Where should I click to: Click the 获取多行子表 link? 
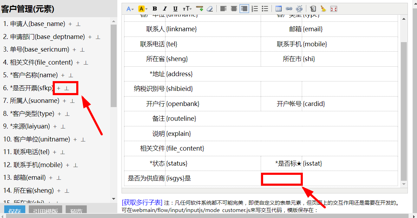(142, 203)
